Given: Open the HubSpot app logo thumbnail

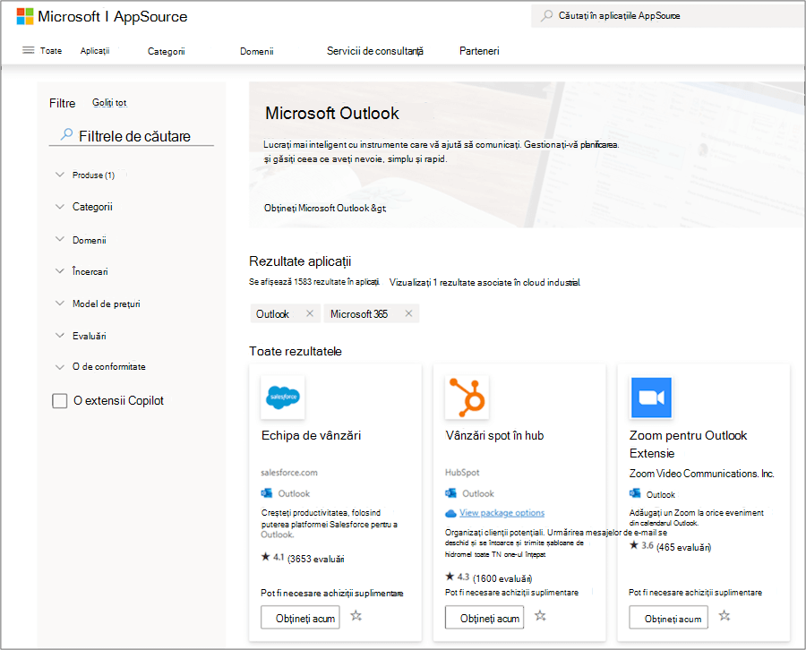Looking at the screenshot, I should point(467,398).
